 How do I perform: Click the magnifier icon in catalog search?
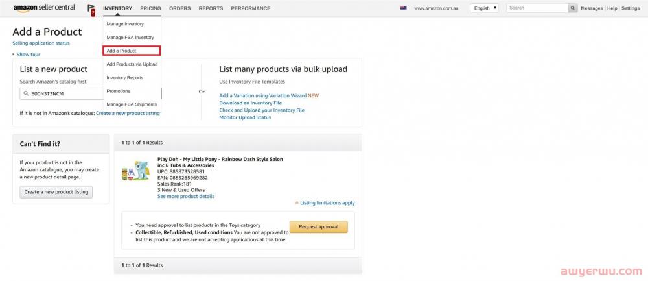[x=25, y=93]
